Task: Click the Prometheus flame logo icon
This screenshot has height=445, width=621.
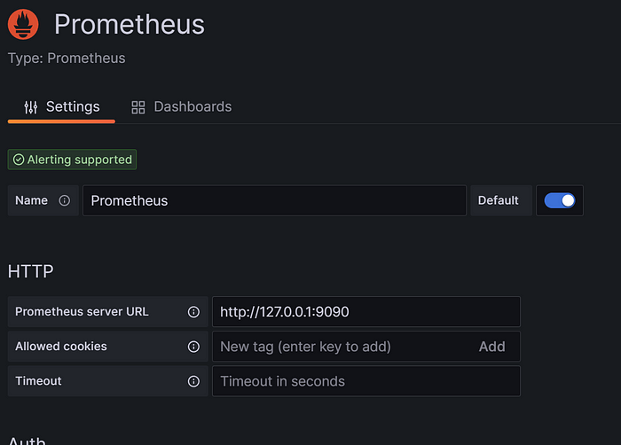Action: 23,24
